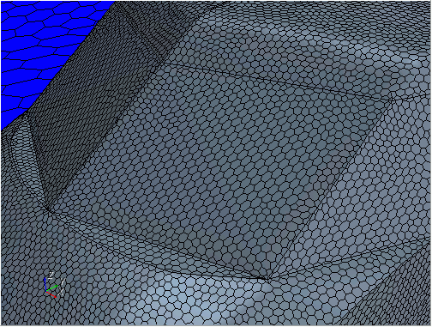Select the upper feature edge of central face
The height and width of the screenshot is (327, 432).
point(277,80)
